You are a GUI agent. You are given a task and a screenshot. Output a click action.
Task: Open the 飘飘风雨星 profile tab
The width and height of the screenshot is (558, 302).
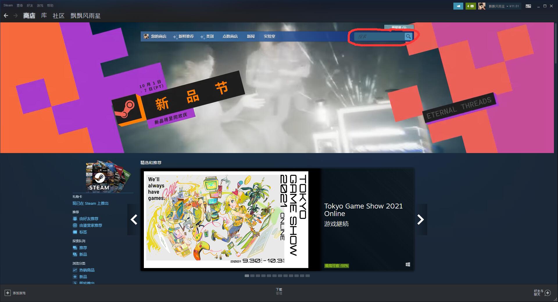pos(85,16)
